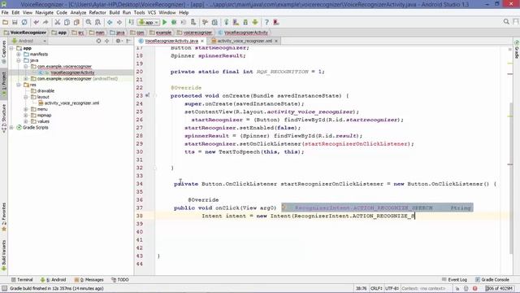Image resolution: width=520 pixels, height=293 pixels.
Task: Click the Attach debugger icon
Action: click(x=193, y=22)
